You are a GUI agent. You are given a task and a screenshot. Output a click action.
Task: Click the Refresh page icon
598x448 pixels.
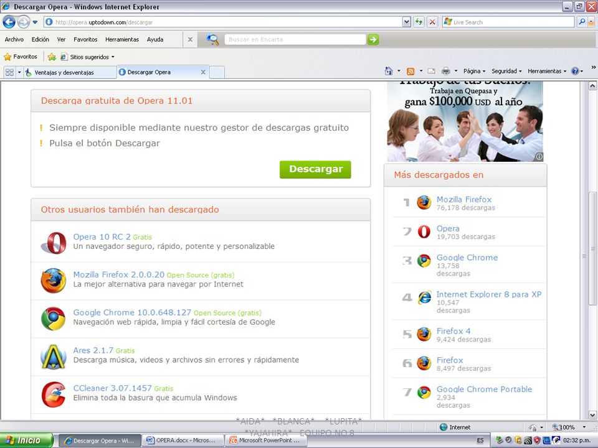pos(419,22)
